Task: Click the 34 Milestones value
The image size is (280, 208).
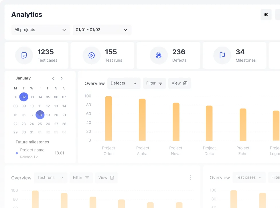Action: click(240, 52)
